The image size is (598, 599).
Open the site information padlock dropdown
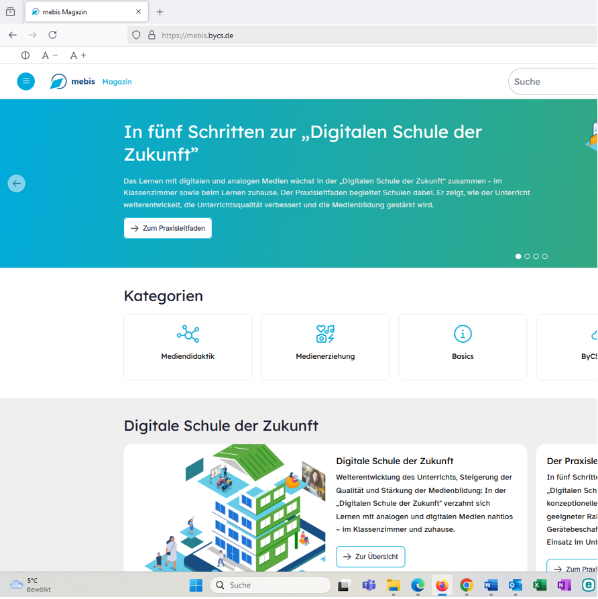[153, 35]
